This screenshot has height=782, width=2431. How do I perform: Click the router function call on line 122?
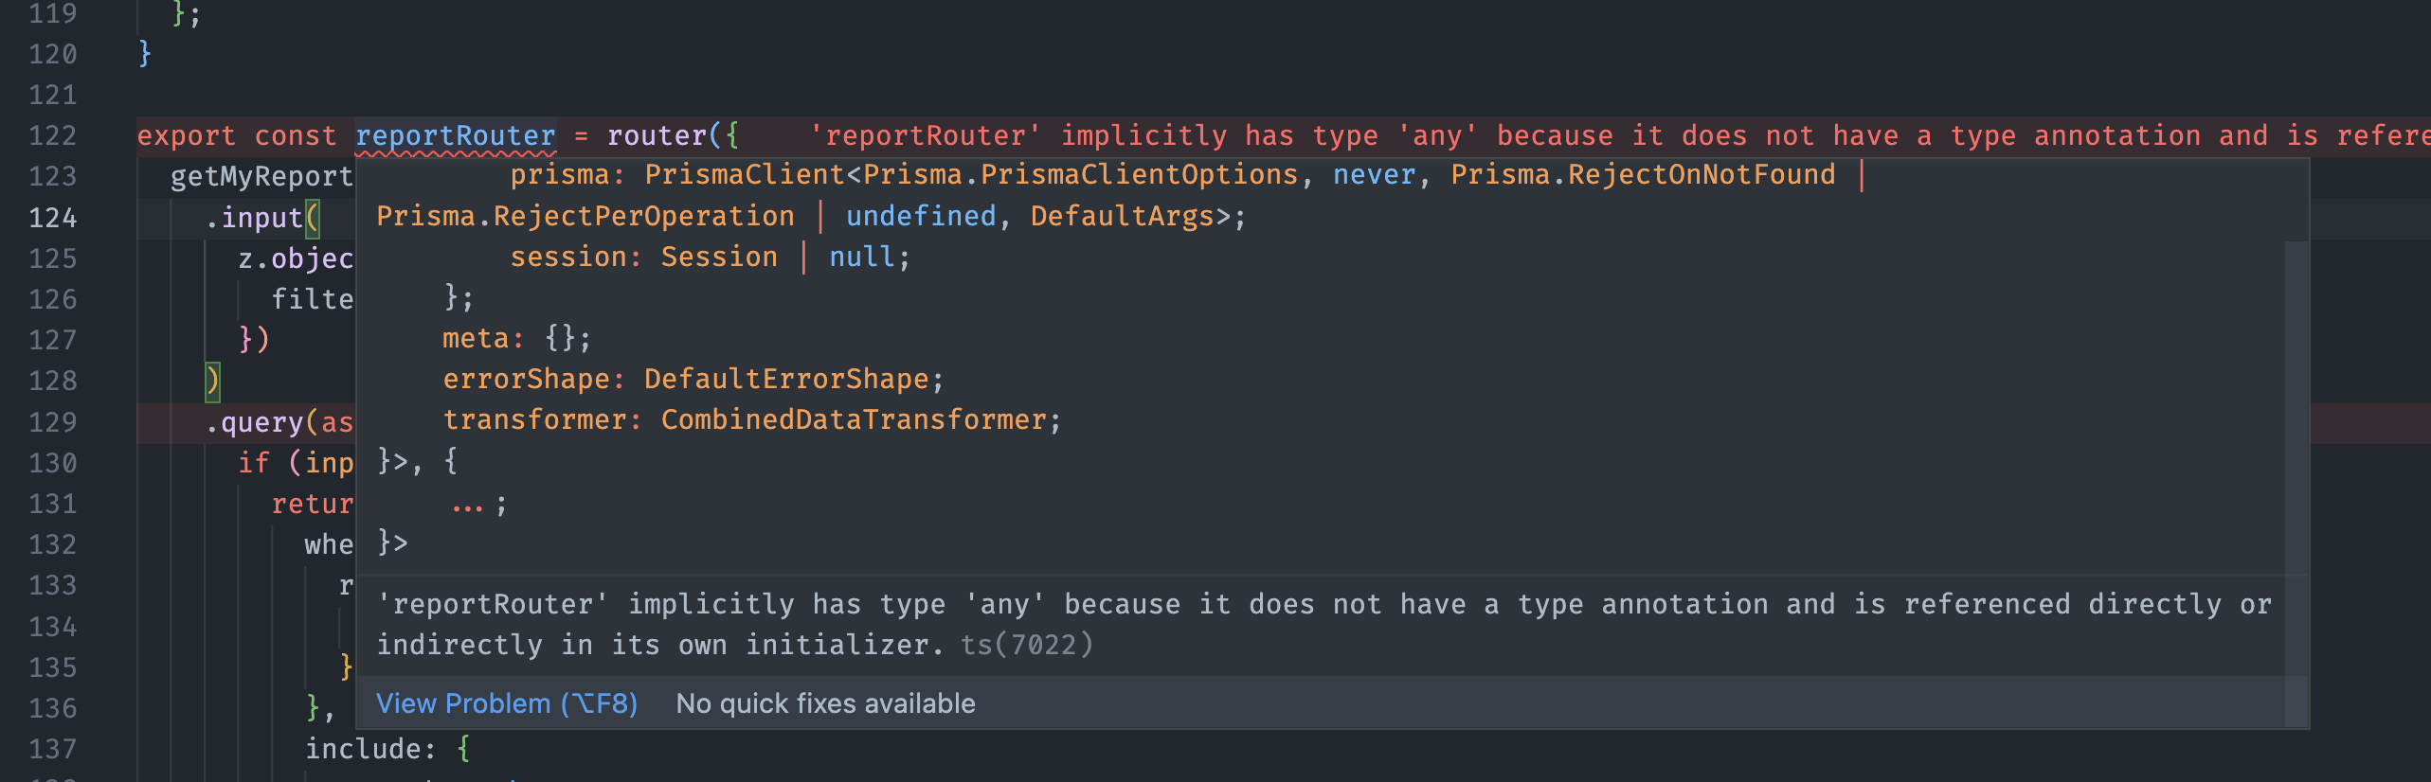click(x=657, y=136)
